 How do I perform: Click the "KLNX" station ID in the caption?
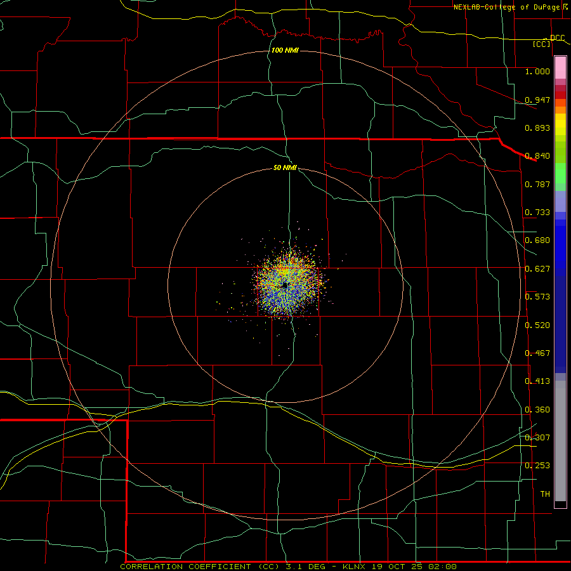[355, 567]
